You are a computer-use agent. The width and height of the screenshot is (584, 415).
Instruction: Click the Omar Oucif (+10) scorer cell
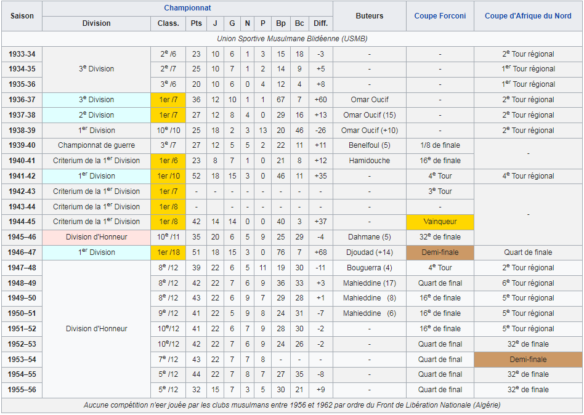[x=370, y=131]
